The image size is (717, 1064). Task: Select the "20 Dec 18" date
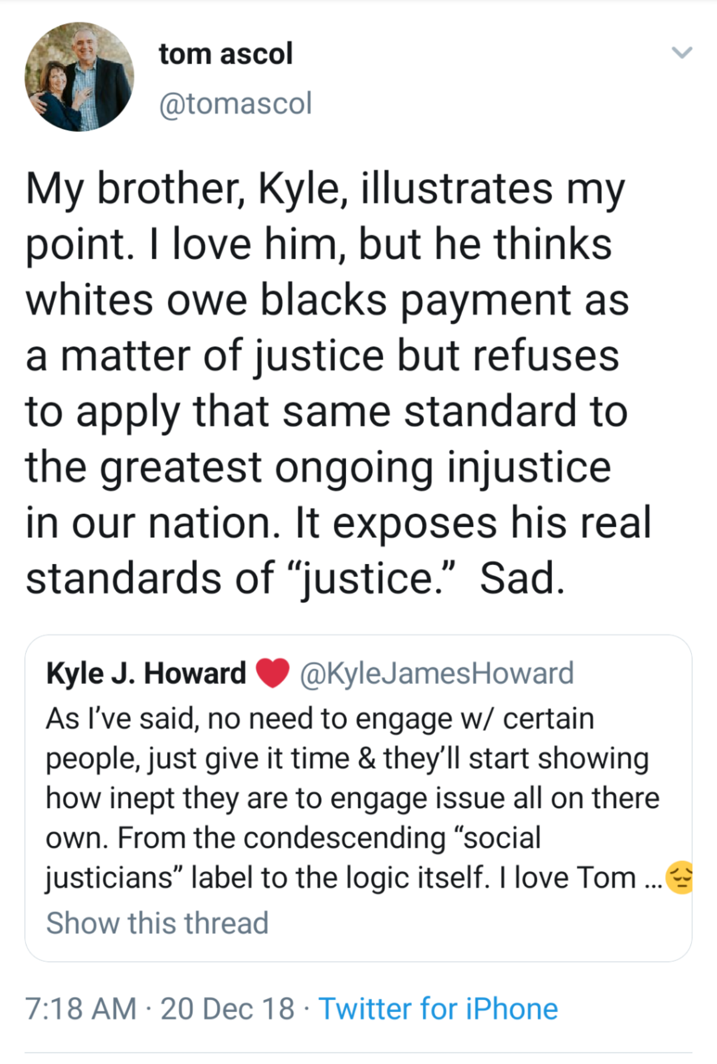(x=227, y=1008)
